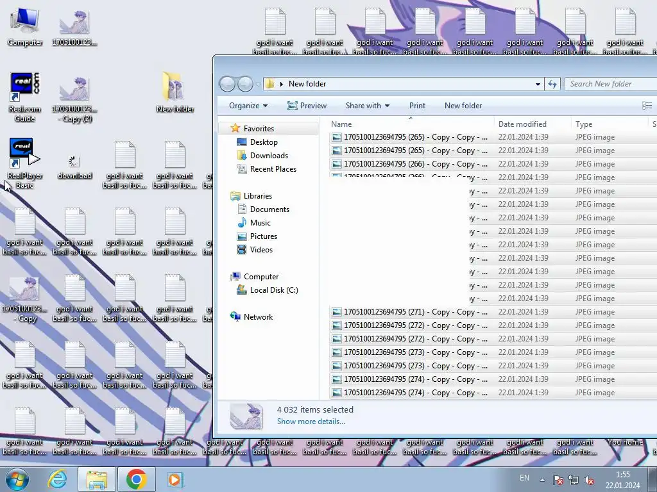Sort by the Date modified column header
The height and width of the screenshot is (492, 657).
532,124
